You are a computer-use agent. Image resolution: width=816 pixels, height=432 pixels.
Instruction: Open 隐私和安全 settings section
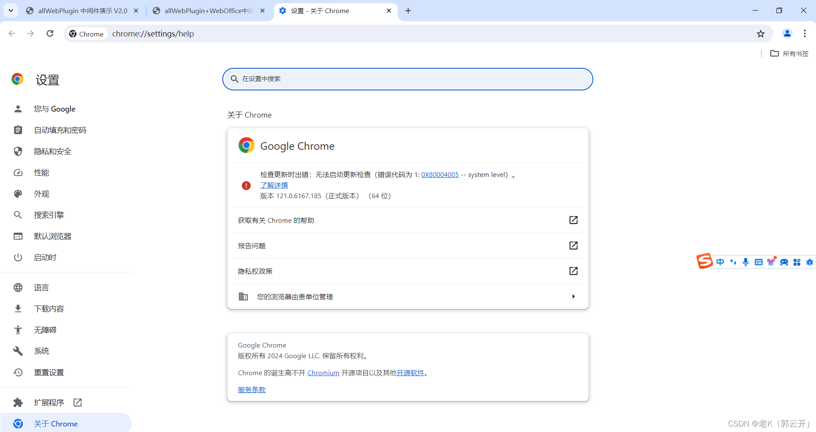(x=67, y=151)
